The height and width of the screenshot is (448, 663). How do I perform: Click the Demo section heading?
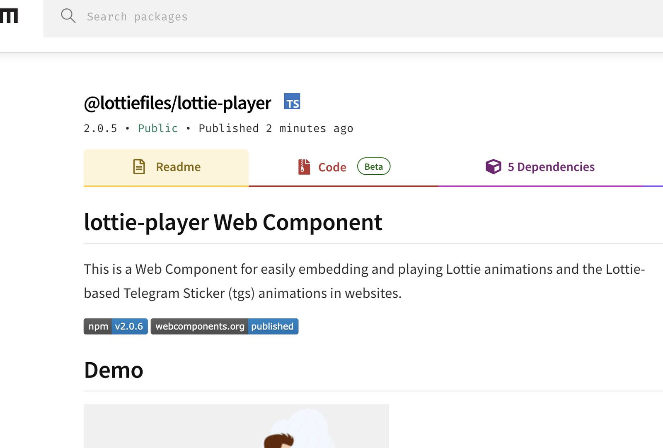tap(114, 370)
